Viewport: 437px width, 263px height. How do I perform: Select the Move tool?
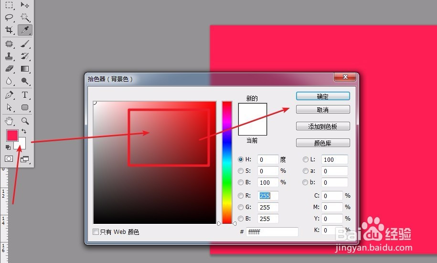click(25, 5)
